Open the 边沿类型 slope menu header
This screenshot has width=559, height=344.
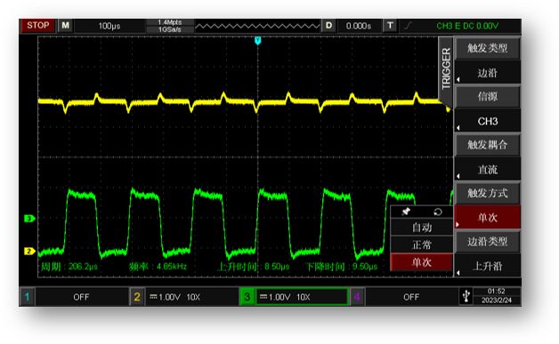pos(487,242)
